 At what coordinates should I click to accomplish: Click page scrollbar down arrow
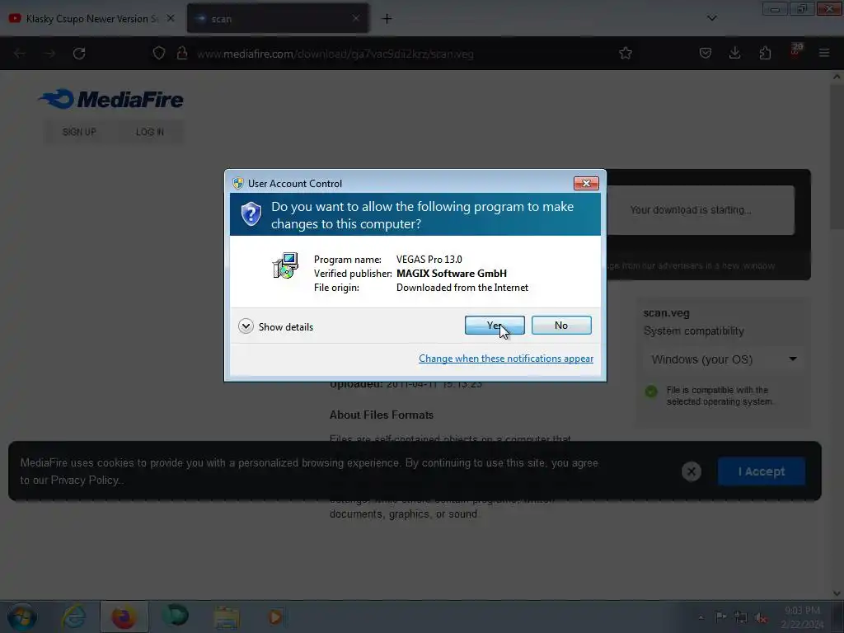pyautogui.click(x=837, y=593)
